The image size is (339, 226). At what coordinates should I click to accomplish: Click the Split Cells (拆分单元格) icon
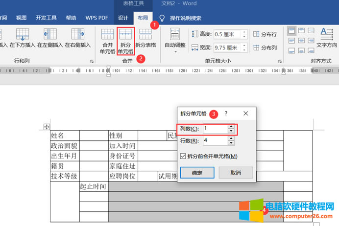(125, 40)
